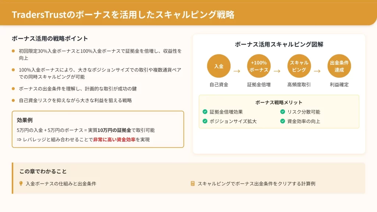Click the calculator icon beside スキャルピングでボーナス出金条件
The width and height of the screenshot is (377, 212).
pos(193,183)
